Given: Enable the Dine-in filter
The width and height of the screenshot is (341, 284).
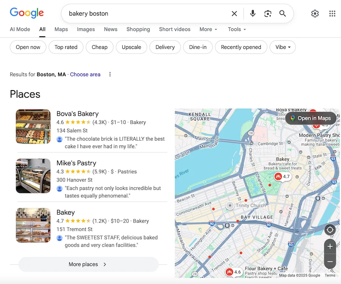Looking at the screenshot, I should click(198, 47).
